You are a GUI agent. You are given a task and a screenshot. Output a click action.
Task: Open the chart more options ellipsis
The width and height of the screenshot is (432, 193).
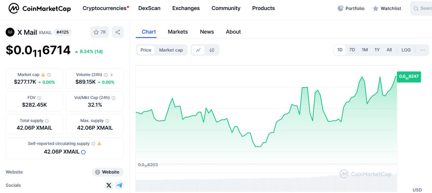click(x=423, y=50)
